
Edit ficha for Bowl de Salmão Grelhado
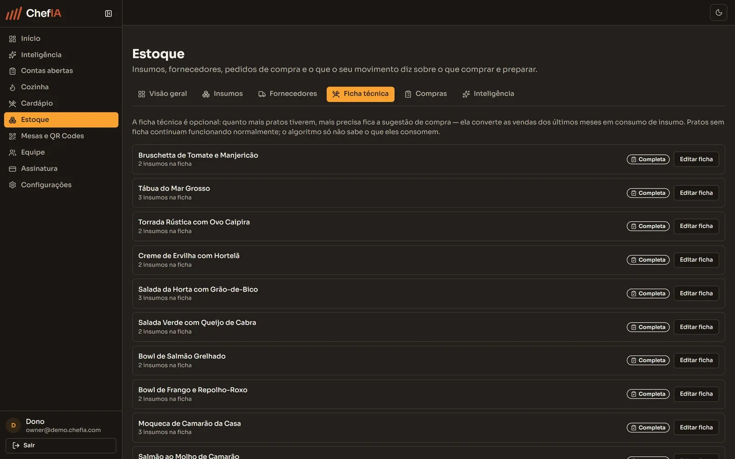click(696, 360)
